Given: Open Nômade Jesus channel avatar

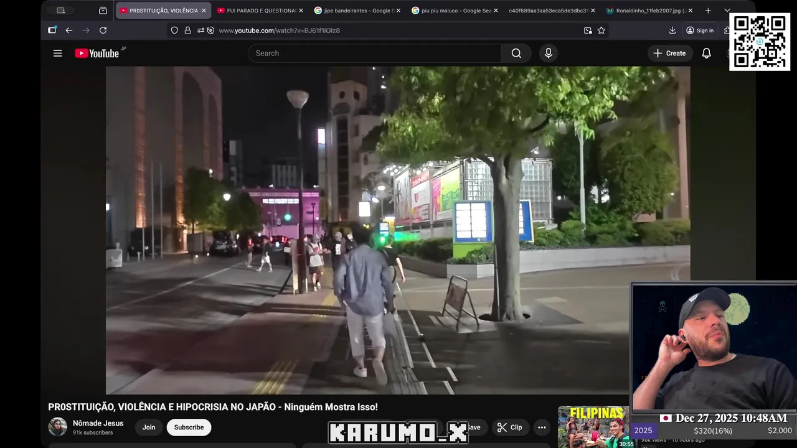Looking at the screenshot, I should click(x=58, y=427).
